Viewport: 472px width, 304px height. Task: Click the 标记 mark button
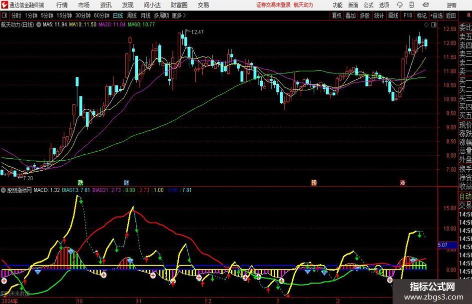click(422, 15)
